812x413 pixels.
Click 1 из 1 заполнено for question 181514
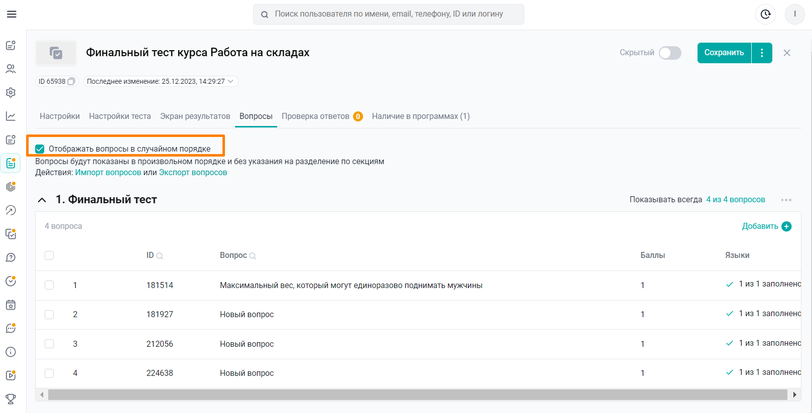pos(763,285)
